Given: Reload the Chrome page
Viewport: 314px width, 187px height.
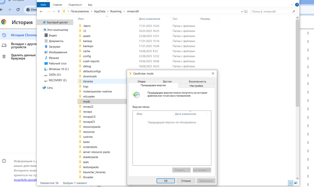Looking at the screenshot, I should [18, 10].
